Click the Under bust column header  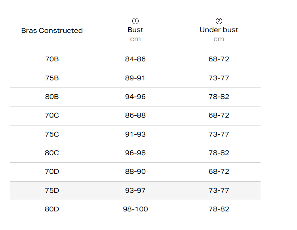point(219,30)
